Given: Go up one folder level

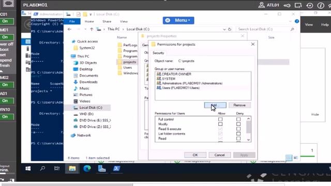Looking at the screenshot, I should click(x=92, y=29).
